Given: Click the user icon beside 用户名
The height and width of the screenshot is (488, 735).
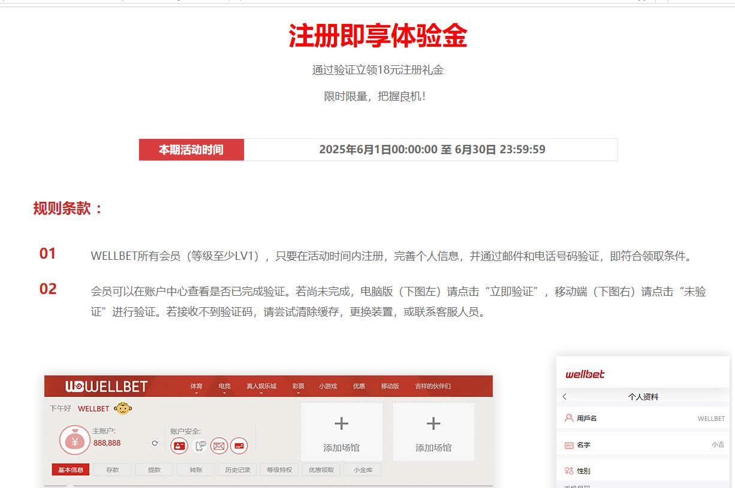Looking at the screenshot, I should 569,418.
